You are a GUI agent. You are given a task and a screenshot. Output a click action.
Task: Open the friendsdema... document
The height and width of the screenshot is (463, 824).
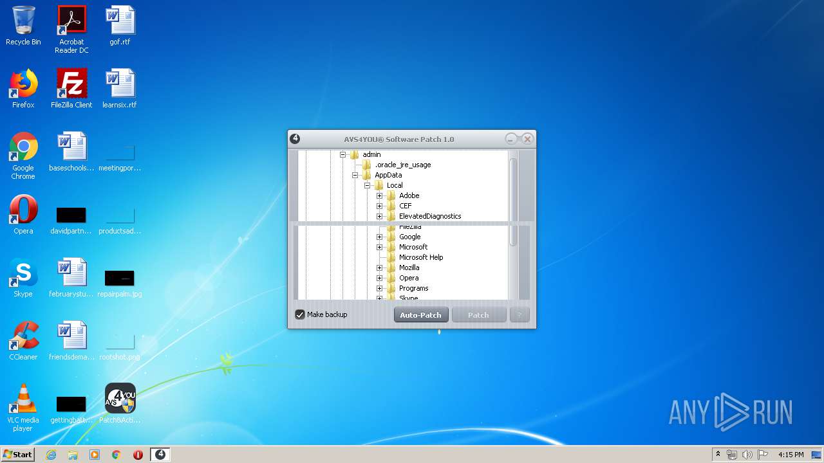pos(71,341)
